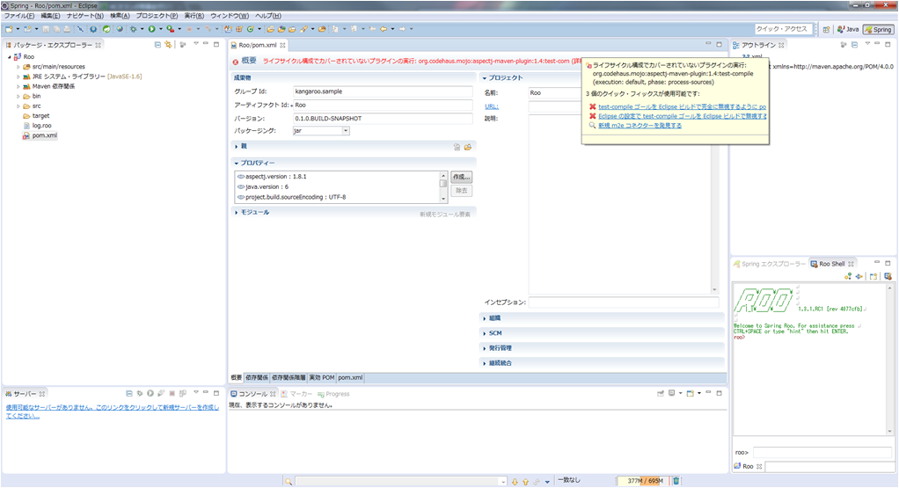The width and height of the screenshot is (899, 488).
Task: Expand the 継続統合 section
Action: pyautogui.click(x=485, y=363)
